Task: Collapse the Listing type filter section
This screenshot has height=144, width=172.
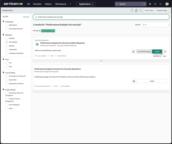Action: (x=3, y=22)
